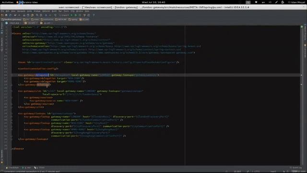Image resolution: width=307 pixels, height=173 pixels.
Task: Open the Favorites tool window stripe
Action: 2,157
